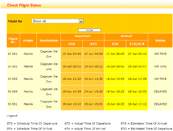Click flight number 5J-385
Viewport: 173px width, 131px height.
click(13, 79)
